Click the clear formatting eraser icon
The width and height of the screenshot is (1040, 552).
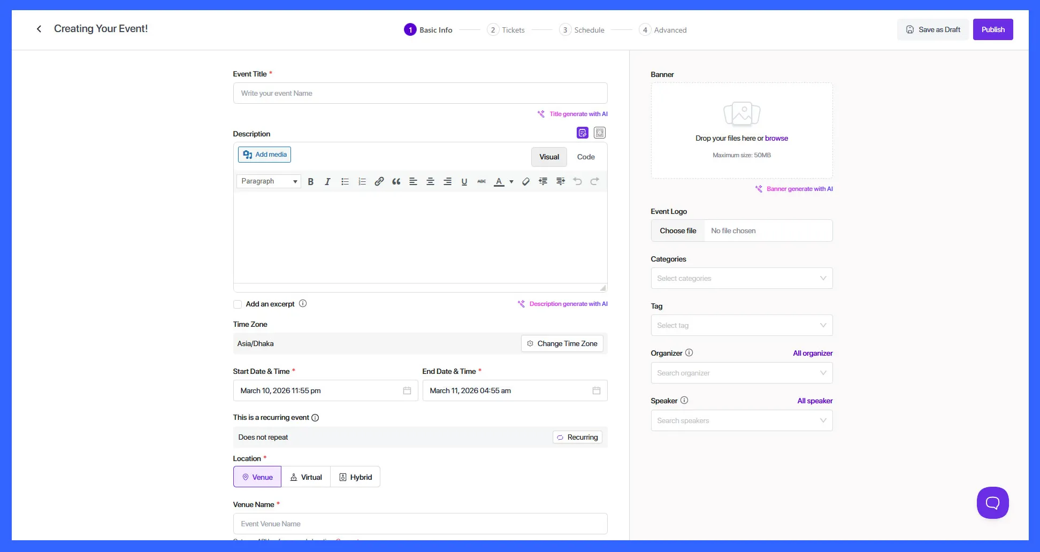526,182
